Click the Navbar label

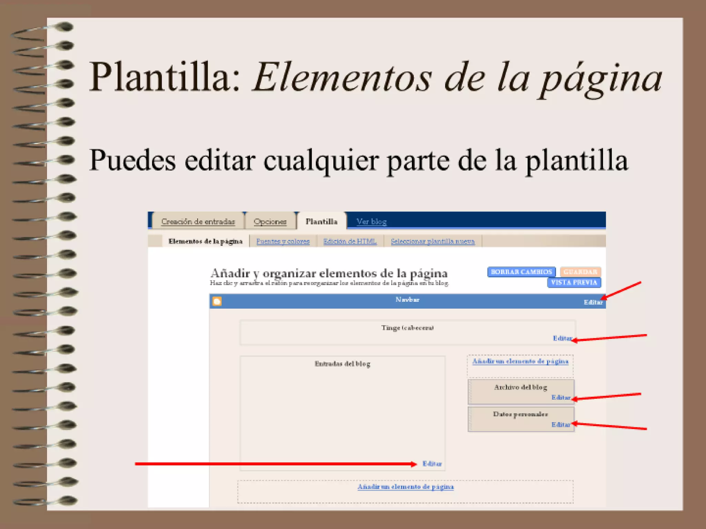(x=407, y=300)
